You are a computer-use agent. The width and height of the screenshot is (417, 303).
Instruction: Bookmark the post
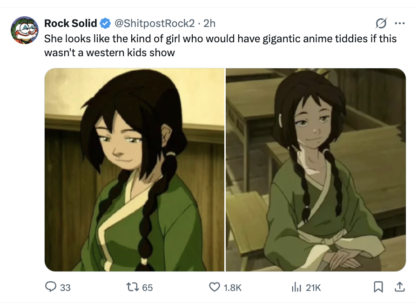point(378,287)
